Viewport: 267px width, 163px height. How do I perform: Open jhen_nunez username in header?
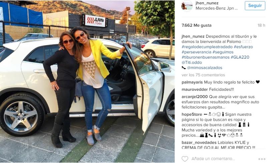pyautogui.click(x=207, y=3)
